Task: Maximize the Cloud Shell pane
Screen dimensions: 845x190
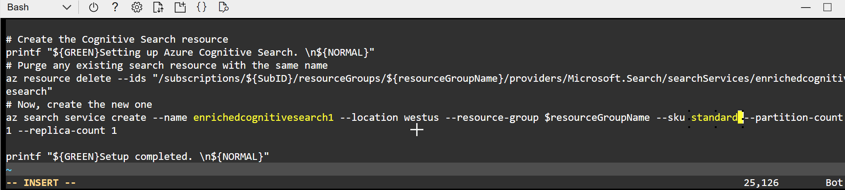Action: click(827, 7)
